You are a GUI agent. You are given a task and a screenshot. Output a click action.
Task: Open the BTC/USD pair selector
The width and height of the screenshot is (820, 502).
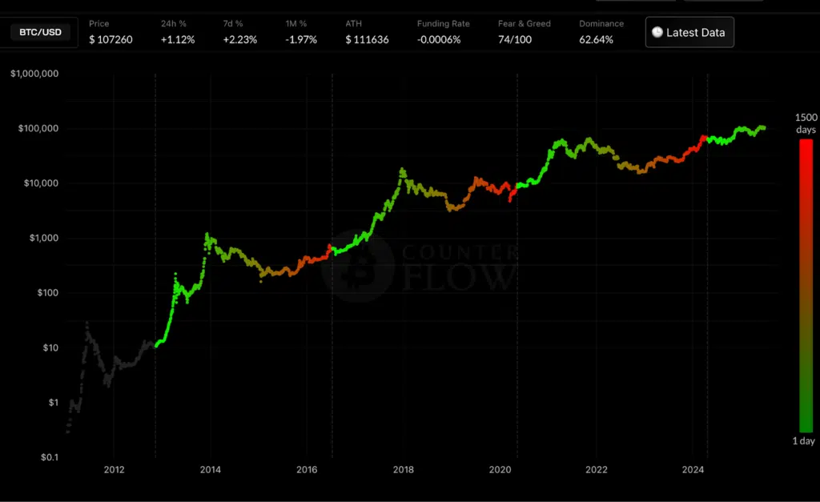pyautogui.click(x=40, y=33)
